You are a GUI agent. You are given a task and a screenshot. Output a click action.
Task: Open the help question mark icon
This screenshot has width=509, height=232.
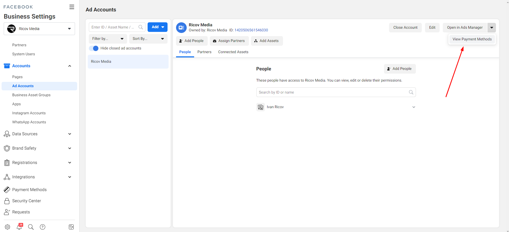[x=43, y=227]
